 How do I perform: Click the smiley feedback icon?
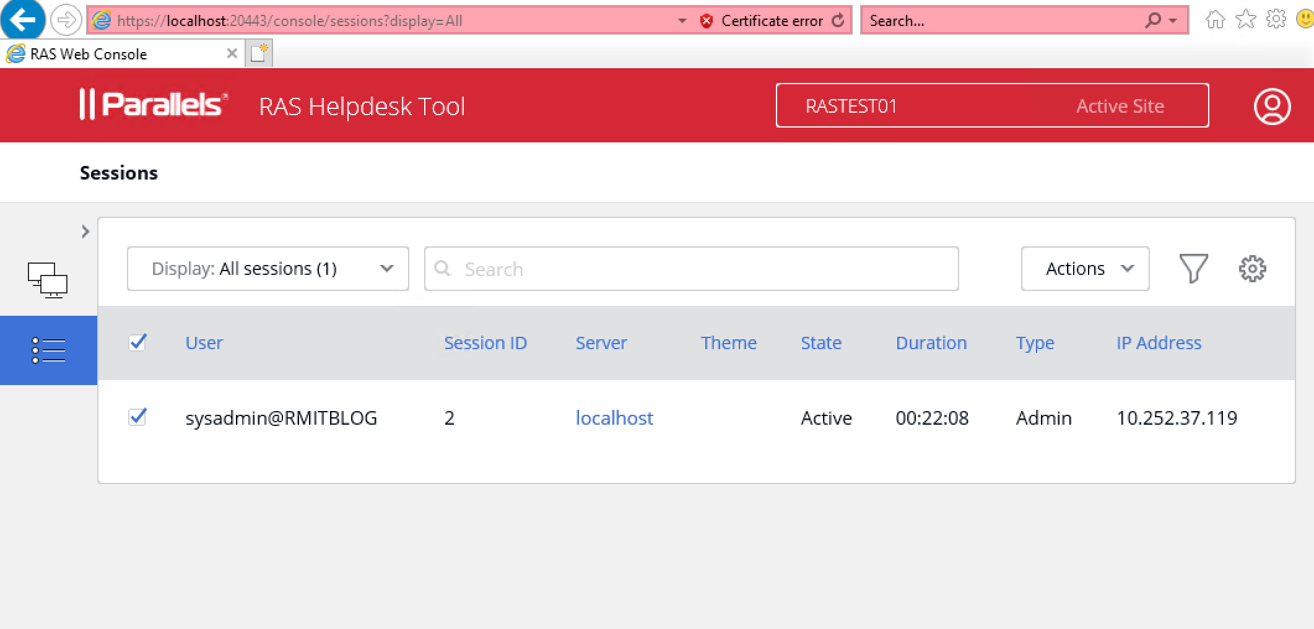tap(1305, 20)
